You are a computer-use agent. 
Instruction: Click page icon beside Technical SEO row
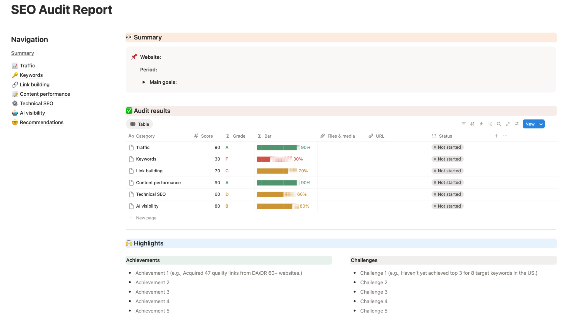131,194
